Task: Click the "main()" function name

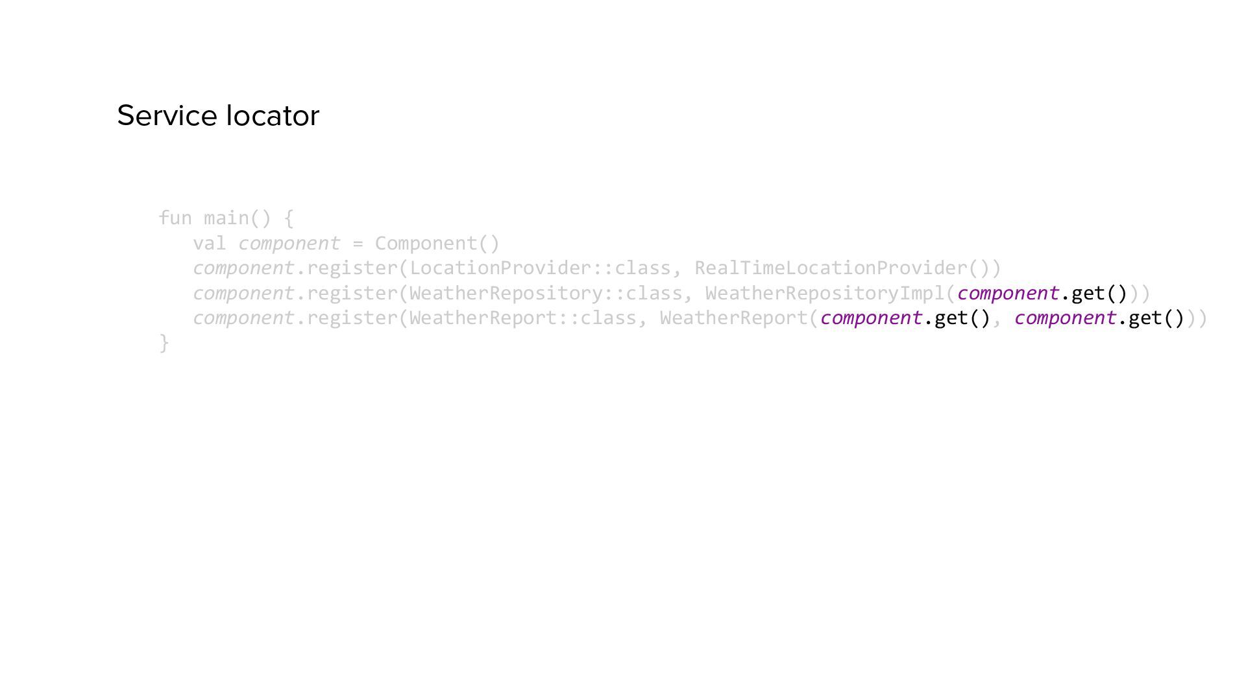Action: (237, 218)
